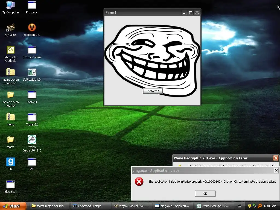Viewport: 280px width, 210px height.
Task: Close the Wana Decrypt0r Application Error dialog
Action: pos(276,158)
